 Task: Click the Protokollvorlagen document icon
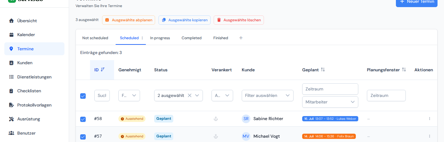tap(11, 105)
